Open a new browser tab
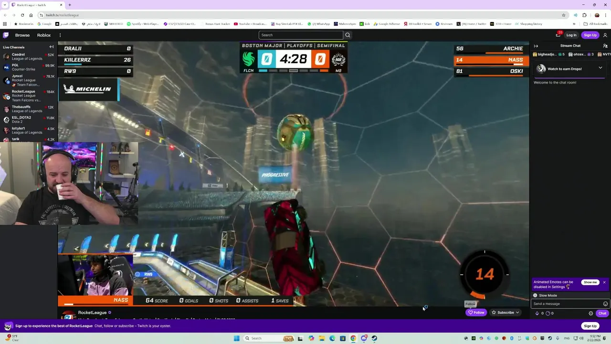The height and width of the screenshot is (344, 611). click(70, 5)
